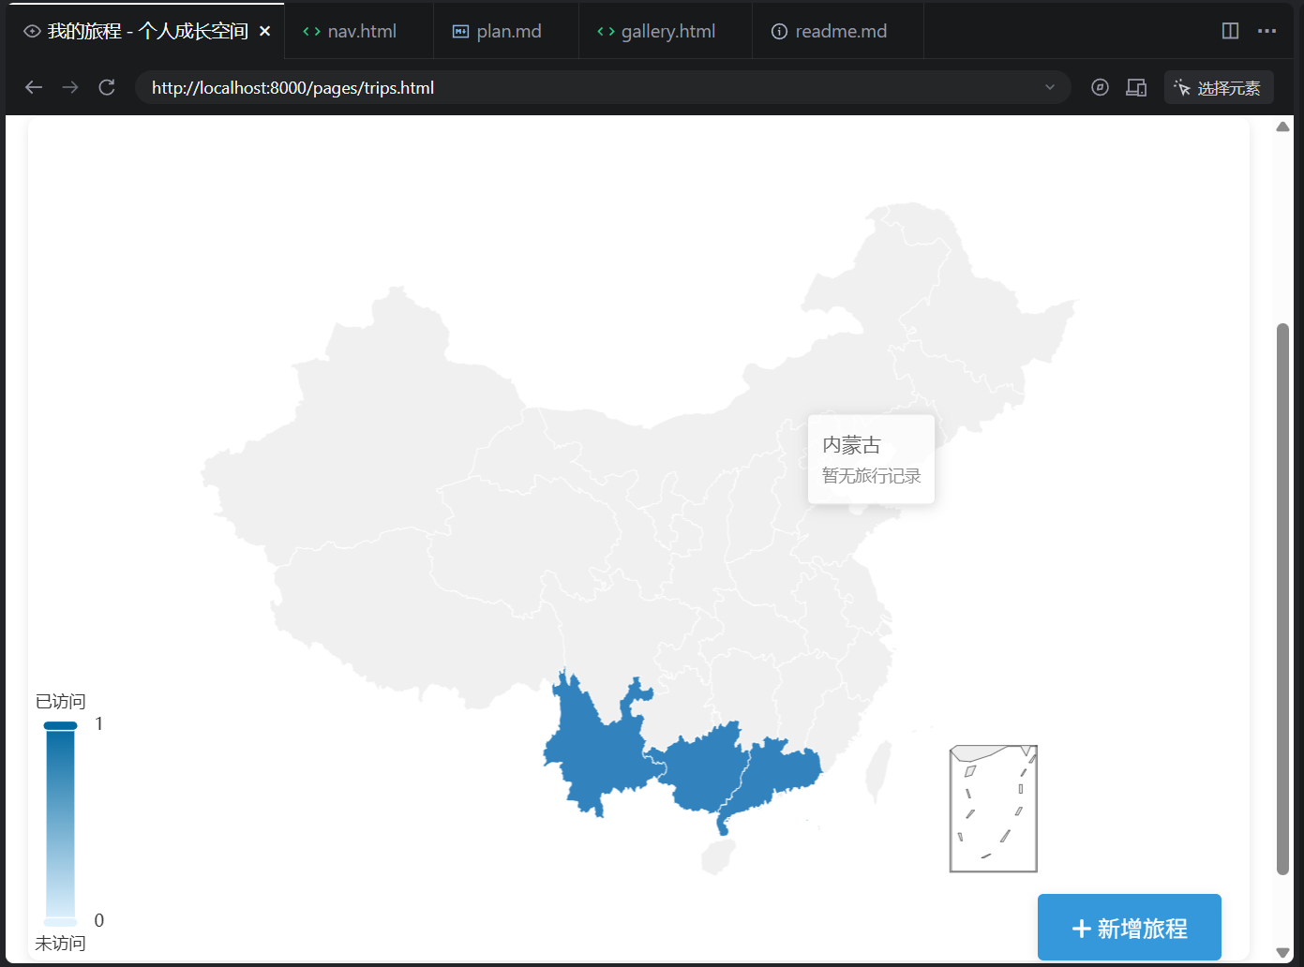1304x967 pixels.
Task: Click the browser forward arrow
Action: tap(70, 87)
